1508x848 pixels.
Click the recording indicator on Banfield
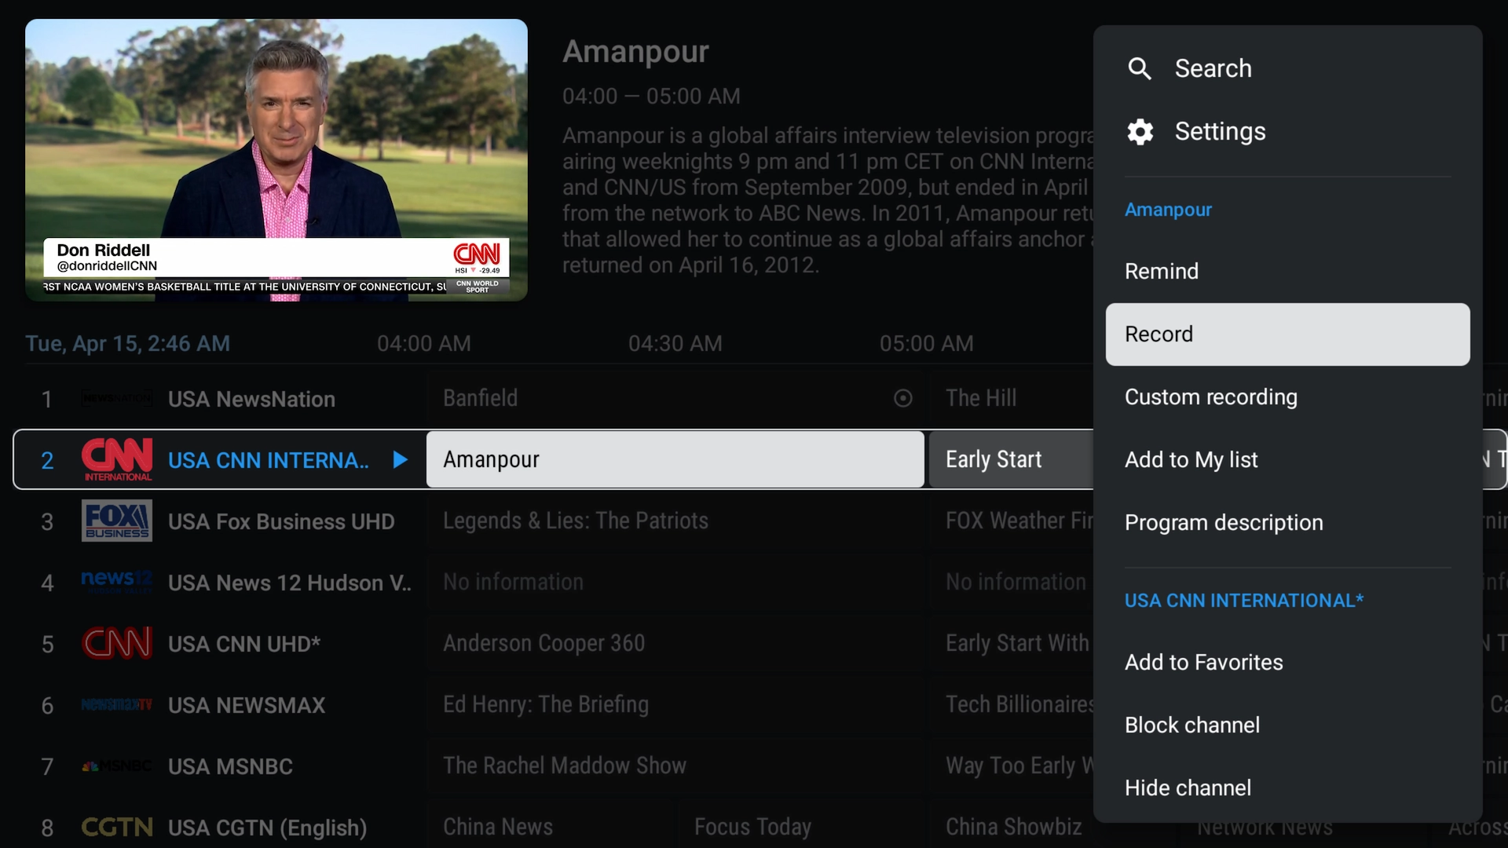coord(903,399)
